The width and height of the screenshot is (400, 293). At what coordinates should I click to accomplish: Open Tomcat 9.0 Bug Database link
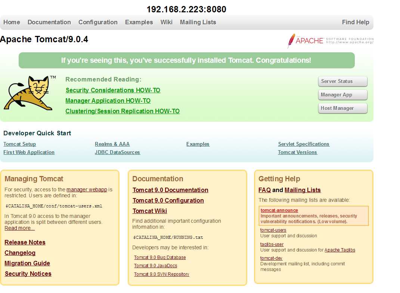tap(160, 257)
